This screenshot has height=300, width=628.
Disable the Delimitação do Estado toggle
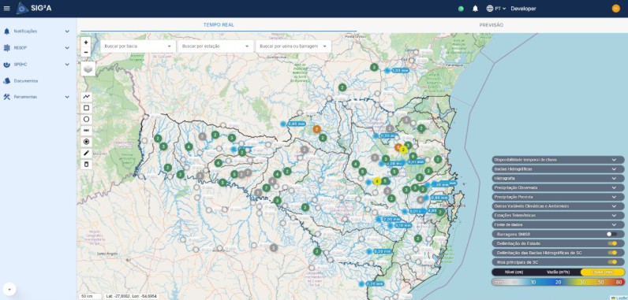tap(611, 243)
